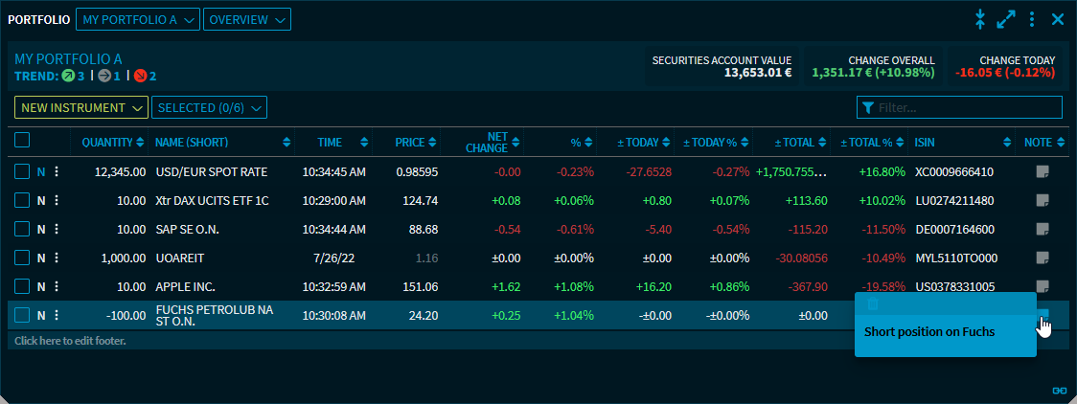Expand the OVERVIEW view dropdown
Viewport: 1077px width, 404px height.
pos(246,19)
